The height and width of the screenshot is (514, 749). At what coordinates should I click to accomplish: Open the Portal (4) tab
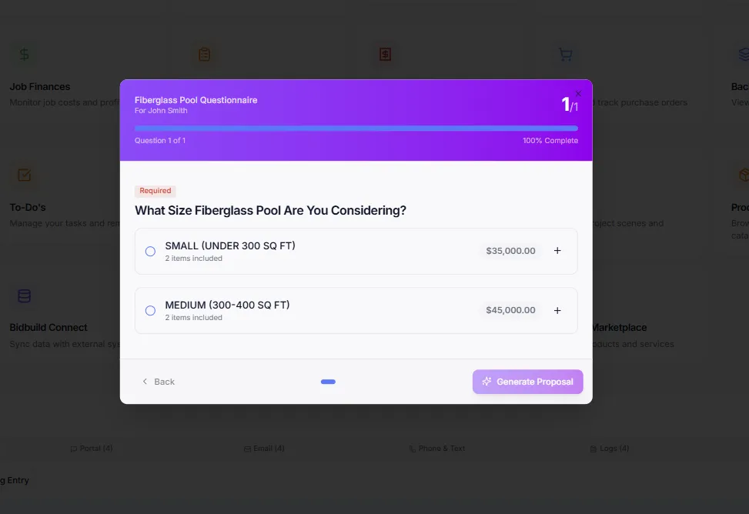click(x=92, y=449)
